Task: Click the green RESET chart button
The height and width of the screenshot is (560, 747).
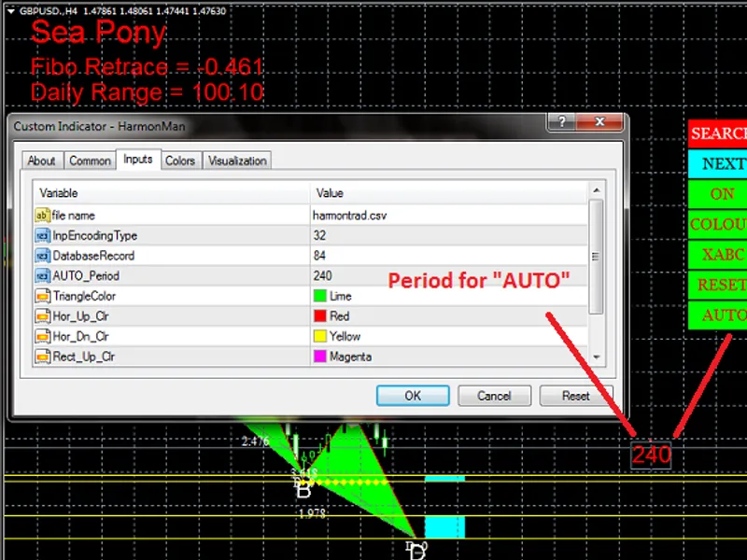Action: click(x=717, y=285)
